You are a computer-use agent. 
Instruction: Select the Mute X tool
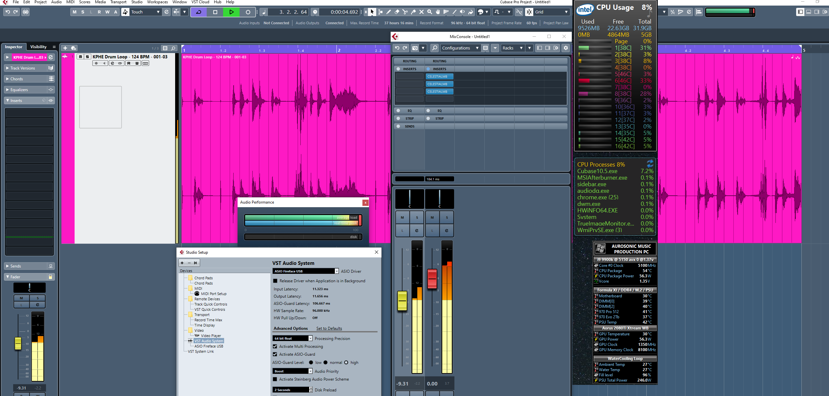[421, 12]
